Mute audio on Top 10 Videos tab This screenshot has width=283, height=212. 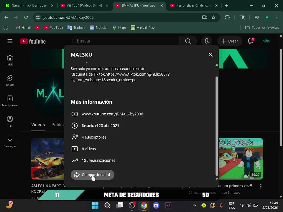point(100,6)
